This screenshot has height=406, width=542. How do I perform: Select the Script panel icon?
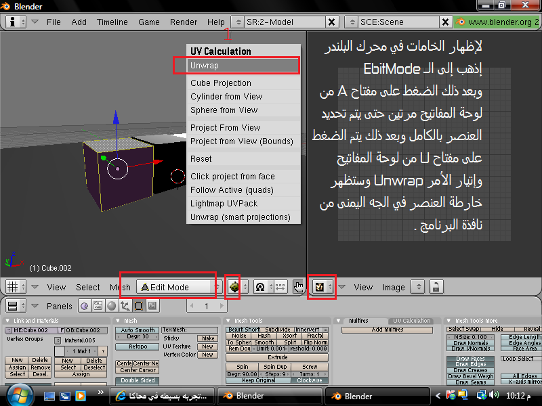click(x=98, y=306)
